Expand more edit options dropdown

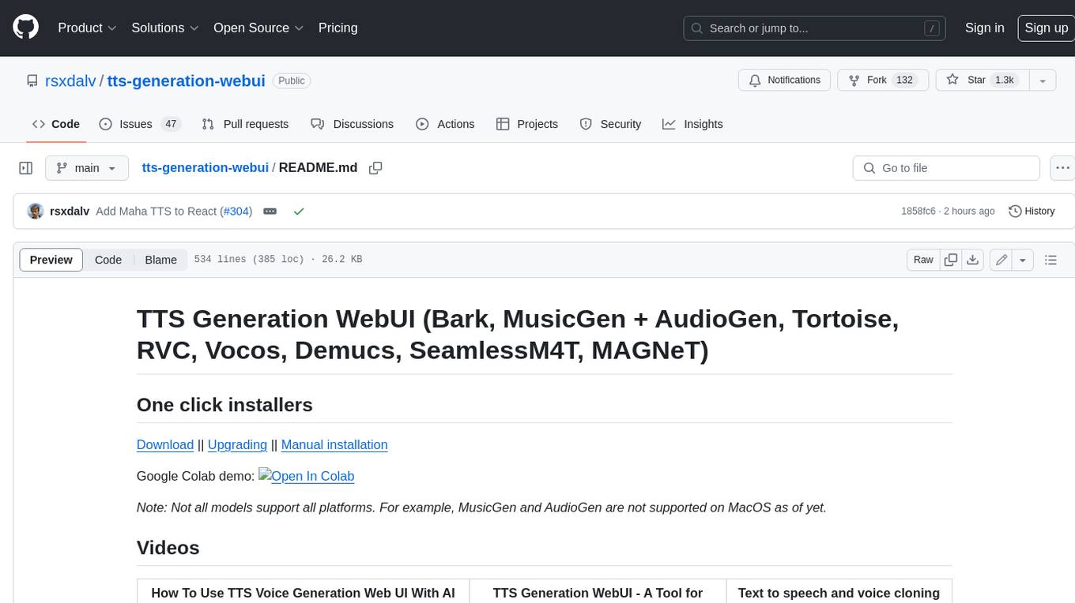pos(1023,260)
